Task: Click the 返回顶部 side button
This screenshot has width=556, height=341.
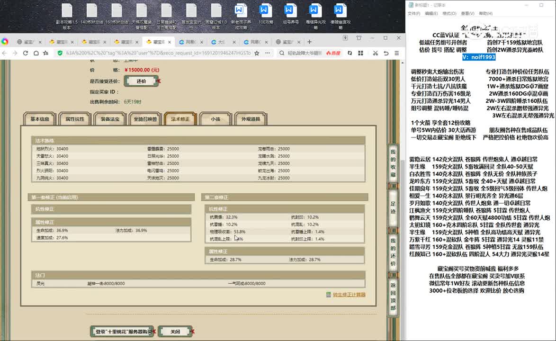Action: (393, 296)
